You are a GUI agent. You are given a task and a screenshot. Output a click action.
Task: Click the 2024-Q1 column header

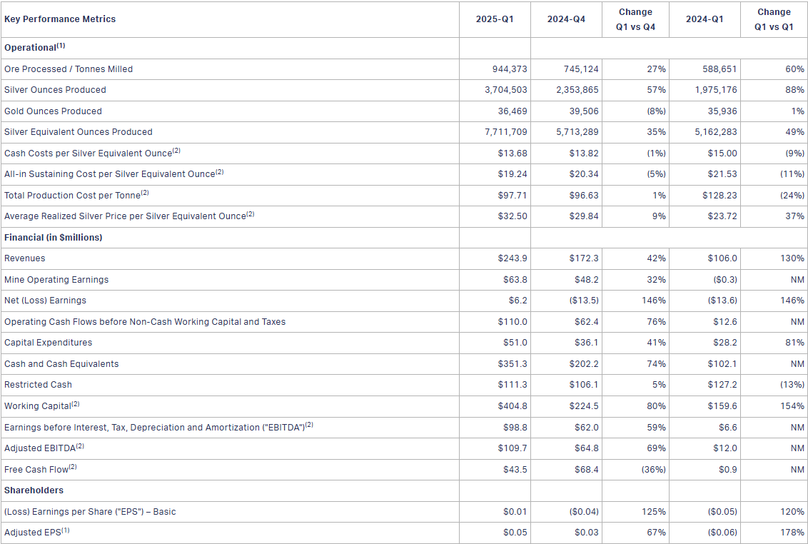pyautogui.click(x=704, y=19)
